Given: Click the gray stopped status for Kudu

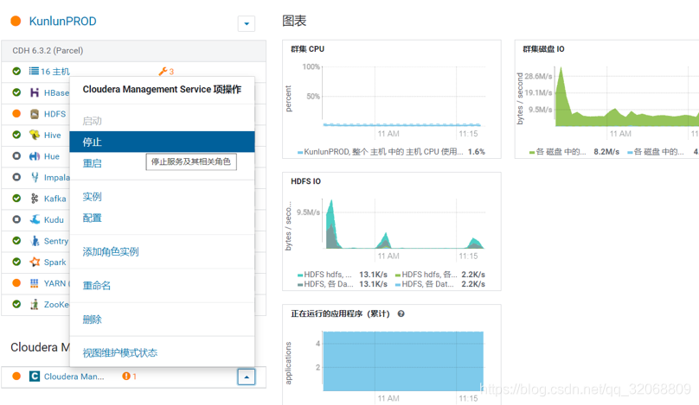Looking at the screenshot, I should pos(16,219).
